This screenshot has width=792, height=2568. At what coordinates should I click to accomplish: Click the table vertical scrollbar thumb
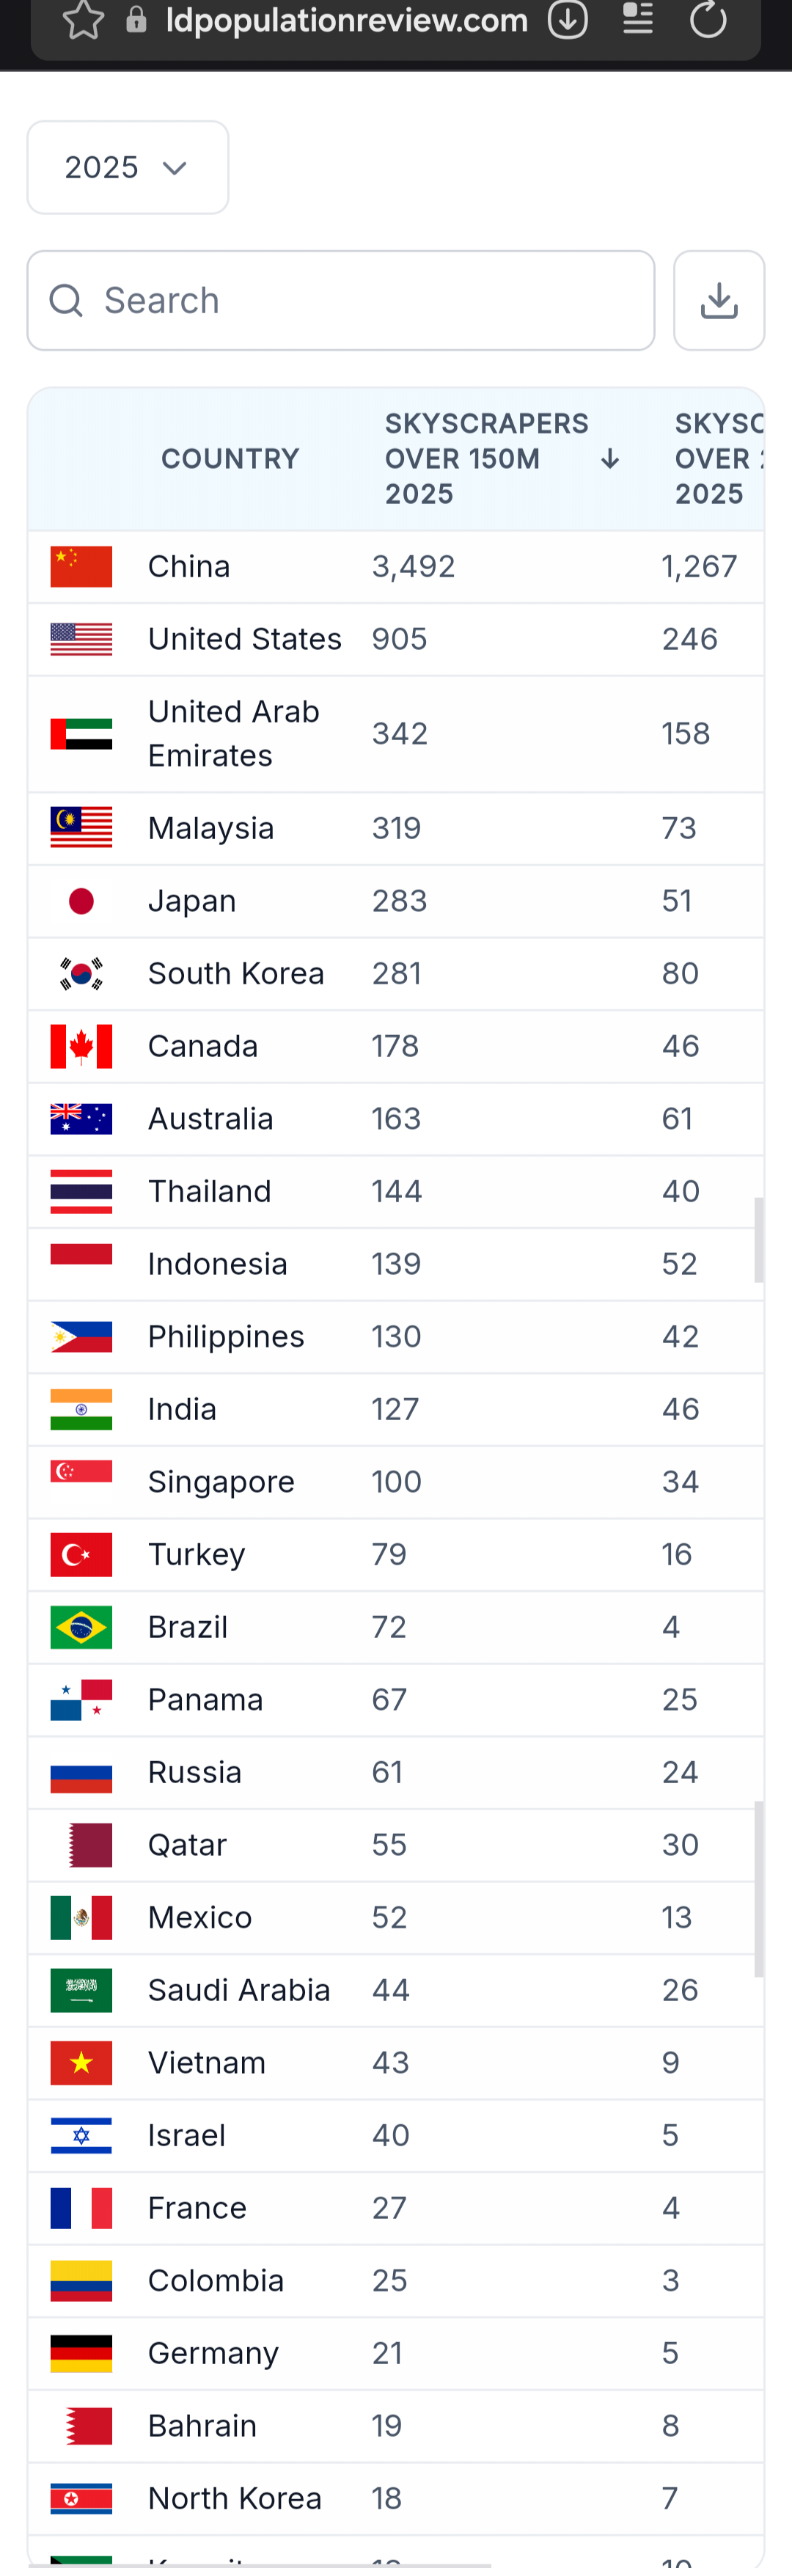point(759,1239)
